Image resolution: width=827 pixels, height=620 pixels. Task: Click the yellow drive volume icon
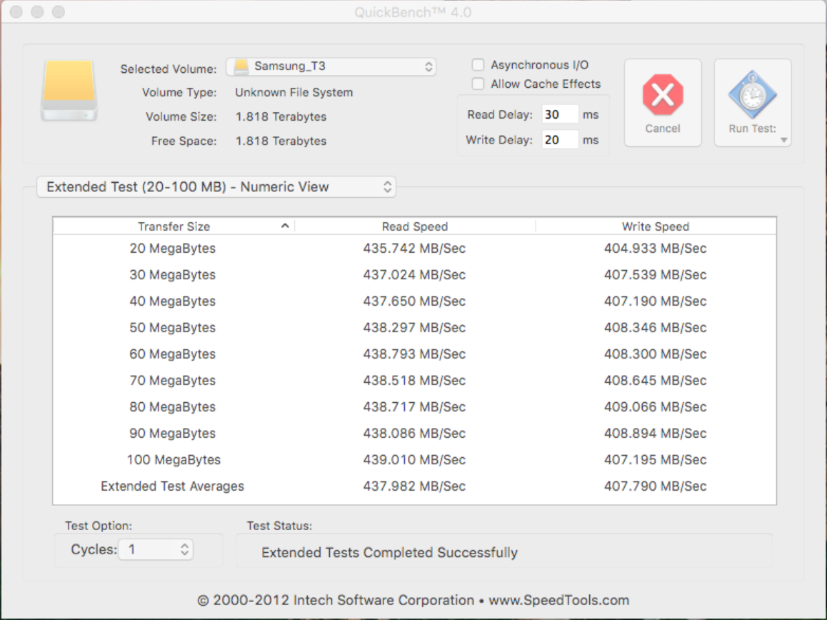pos(68,91)
